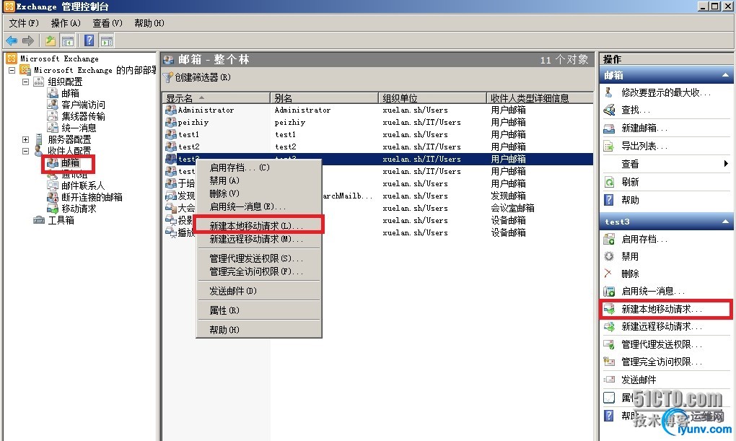
Task: Choose 禁用(A) from context menu
Action: [x=259, y=180]
